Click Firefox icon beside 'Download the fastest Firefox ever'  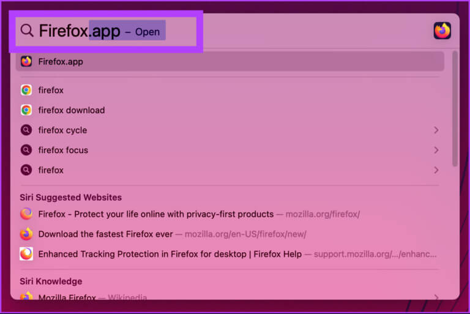(26, 234)
